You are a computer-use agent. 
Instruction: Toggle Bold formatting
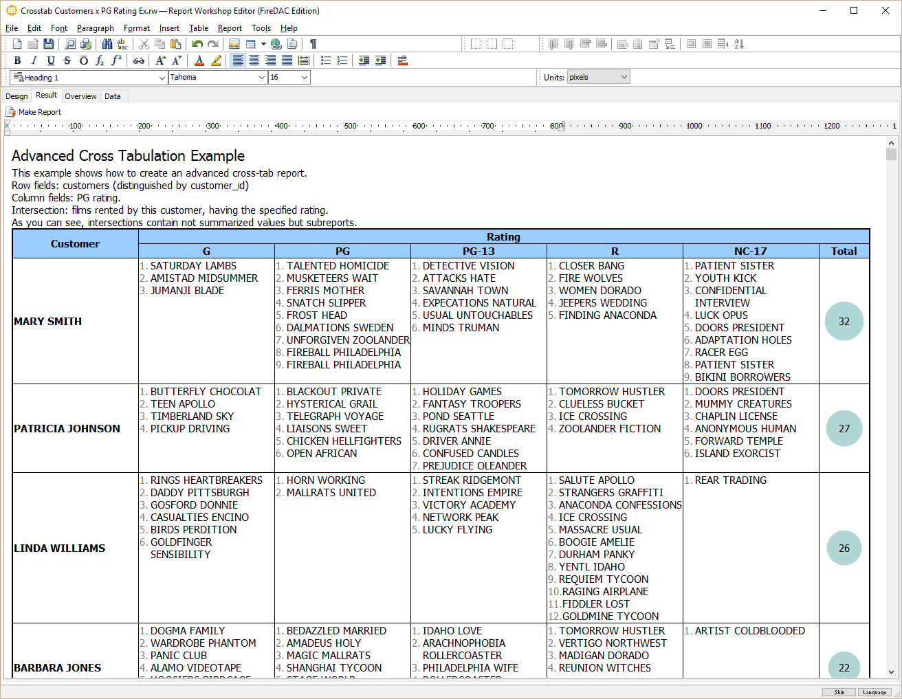click(18, 60)
